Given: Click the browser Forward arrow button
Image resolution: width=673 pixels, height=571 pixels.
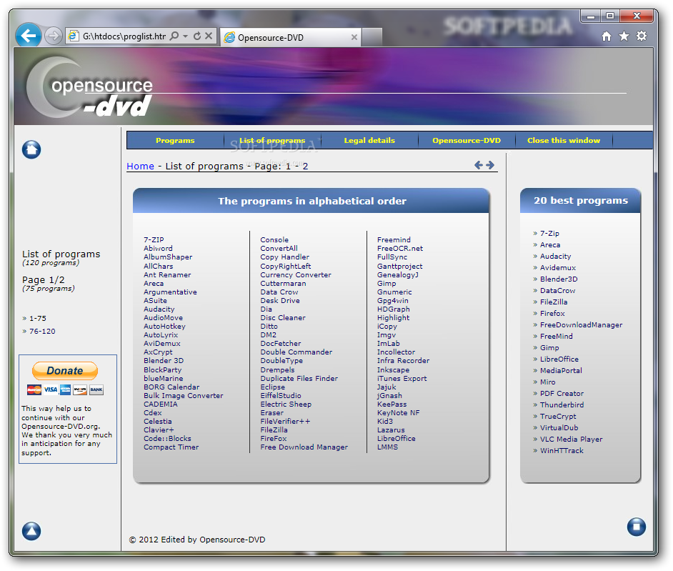Looking at the screenshot, I should tap(53, 36).
